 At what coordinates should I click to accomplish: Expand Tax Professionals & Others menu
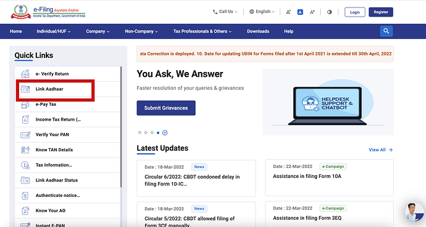point(203,31)
